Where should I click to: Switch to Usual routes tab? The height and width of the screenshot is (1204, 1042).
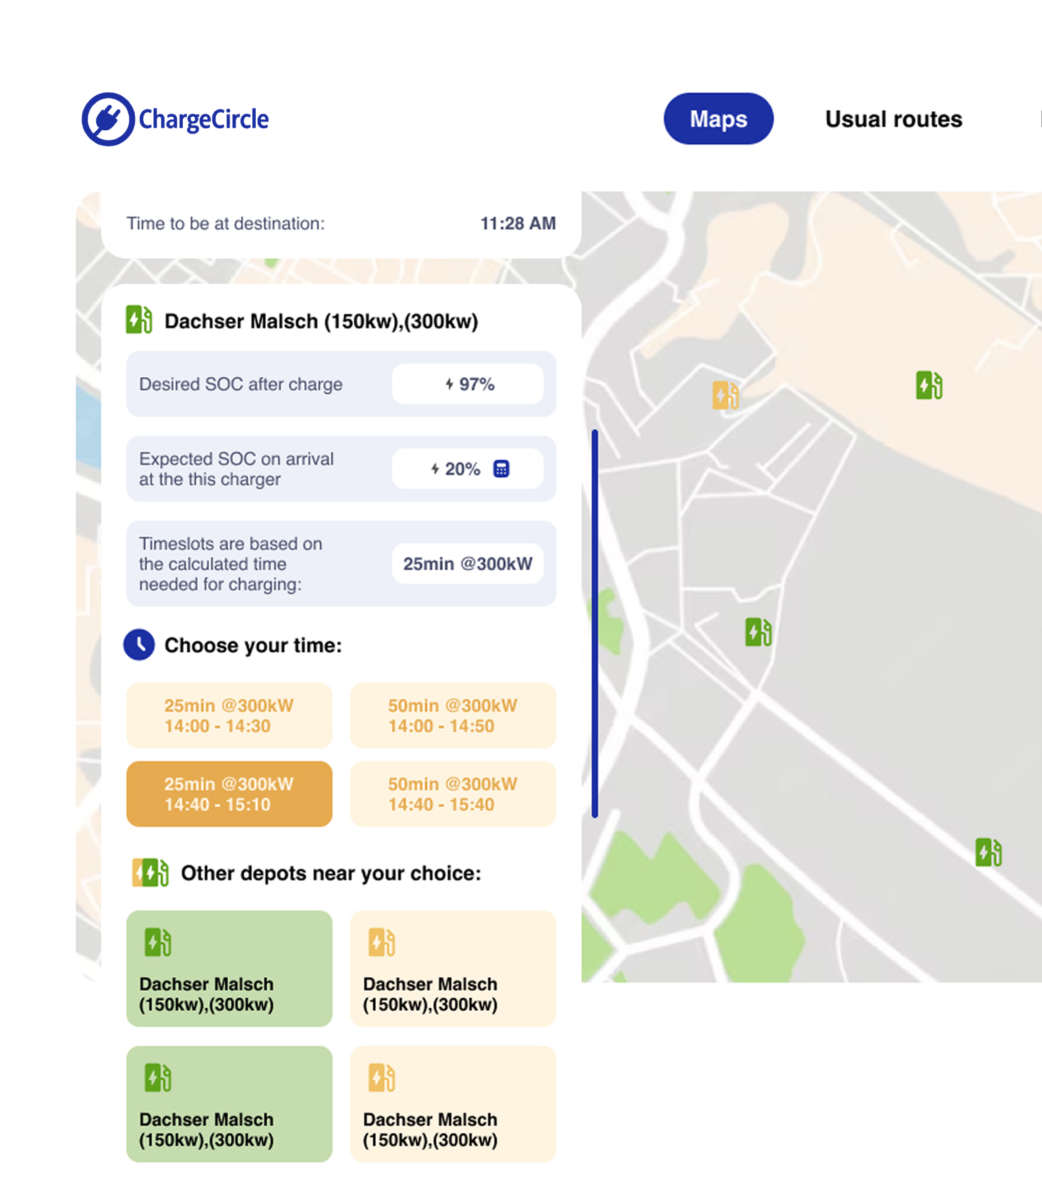(x=893, y=119)
